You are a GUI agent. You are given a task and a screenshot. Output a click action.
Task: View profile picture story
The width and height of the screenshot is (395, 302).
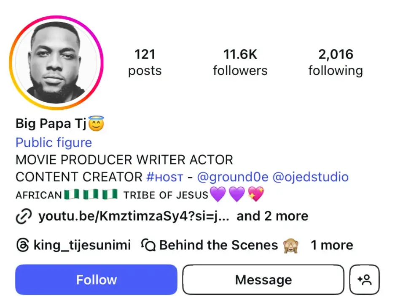56,63
